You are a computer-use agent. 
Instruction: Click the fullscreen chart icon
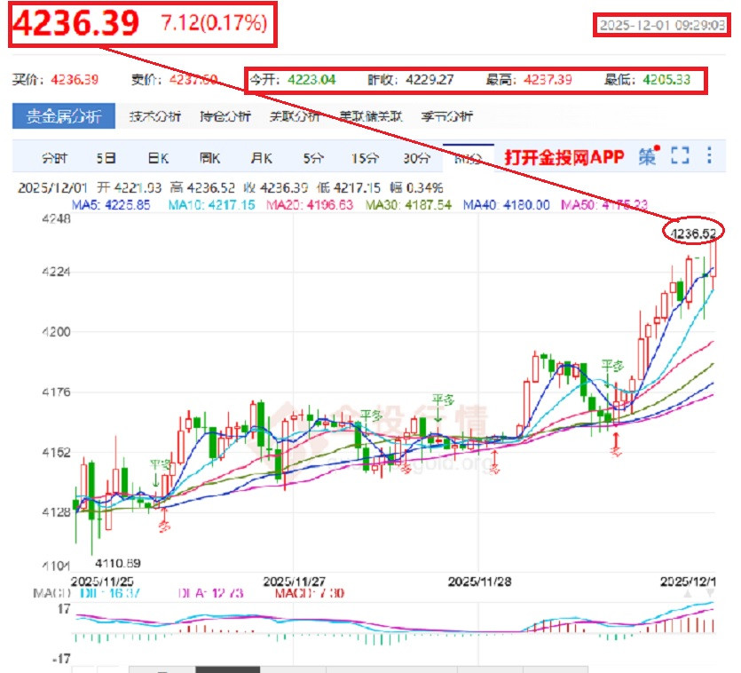(x=680, y=156)
